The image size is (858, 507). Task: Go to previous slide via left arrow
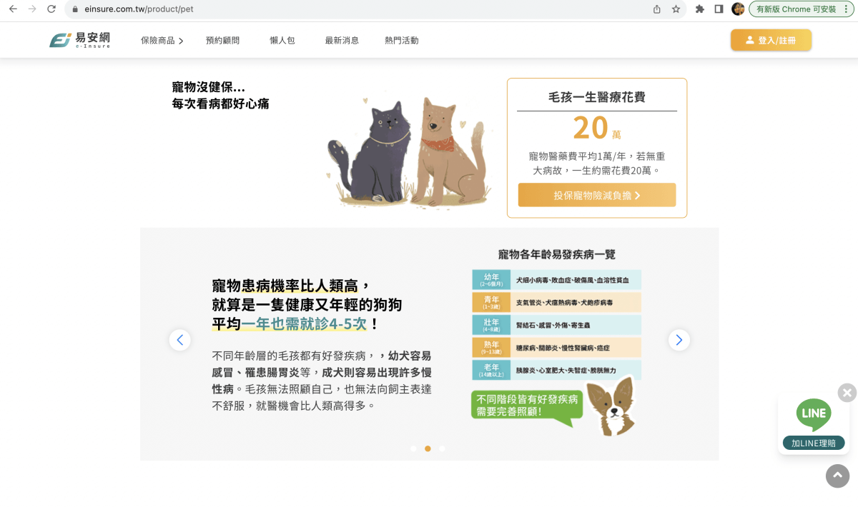coord(179,340)
